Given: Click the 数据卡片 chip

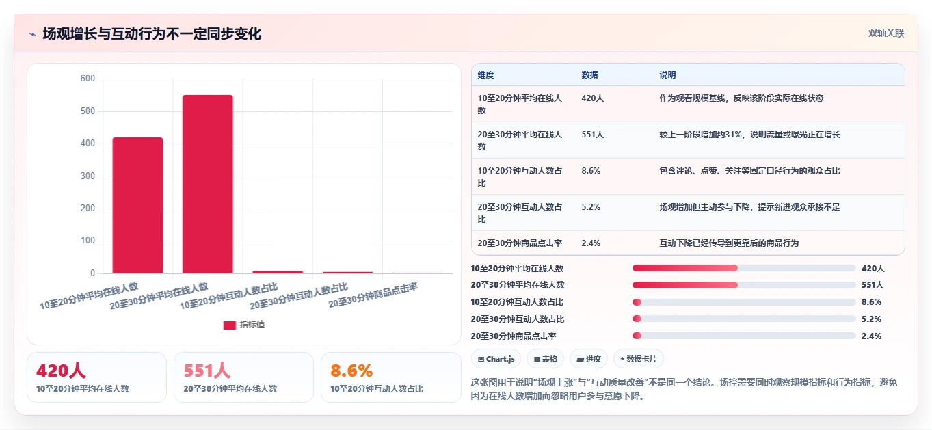Looking at the screenshot, I should pyautogui.click(x=639, y=359).
